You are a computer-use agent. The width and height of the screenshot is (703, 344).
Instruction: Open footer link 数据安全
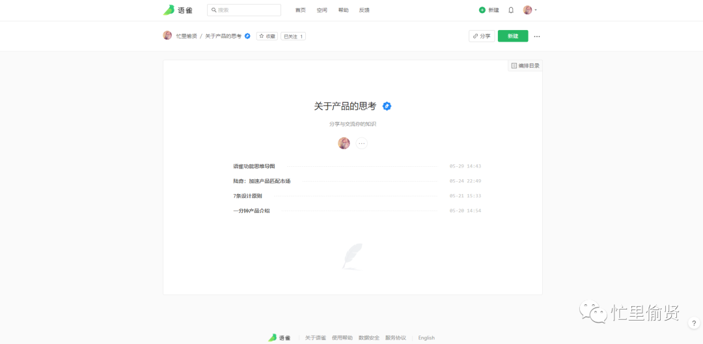(369, 337)
